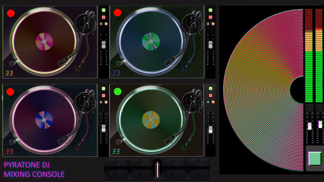The height and width of the screenshot is (182, 324).
Task: Click red button beside bottom-right deck
Action: pyautogui.click(x=210, y=95)
